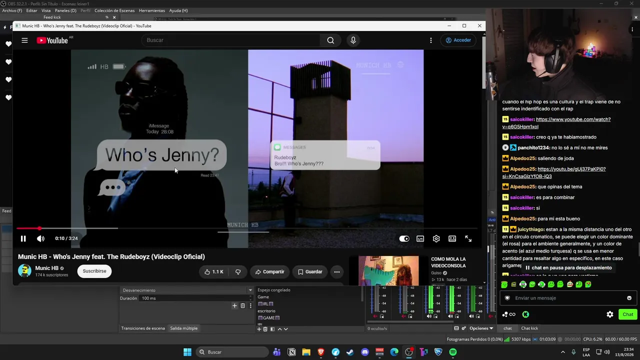Viewport: 640px width, 360px height.
Task: Open the Paneles (D) menu
Action: (x=65, y=10)
